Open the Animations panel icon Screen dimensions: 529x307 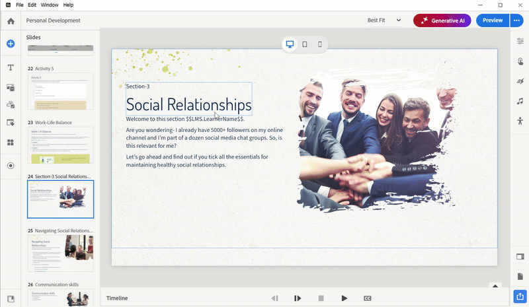point(520,81)
